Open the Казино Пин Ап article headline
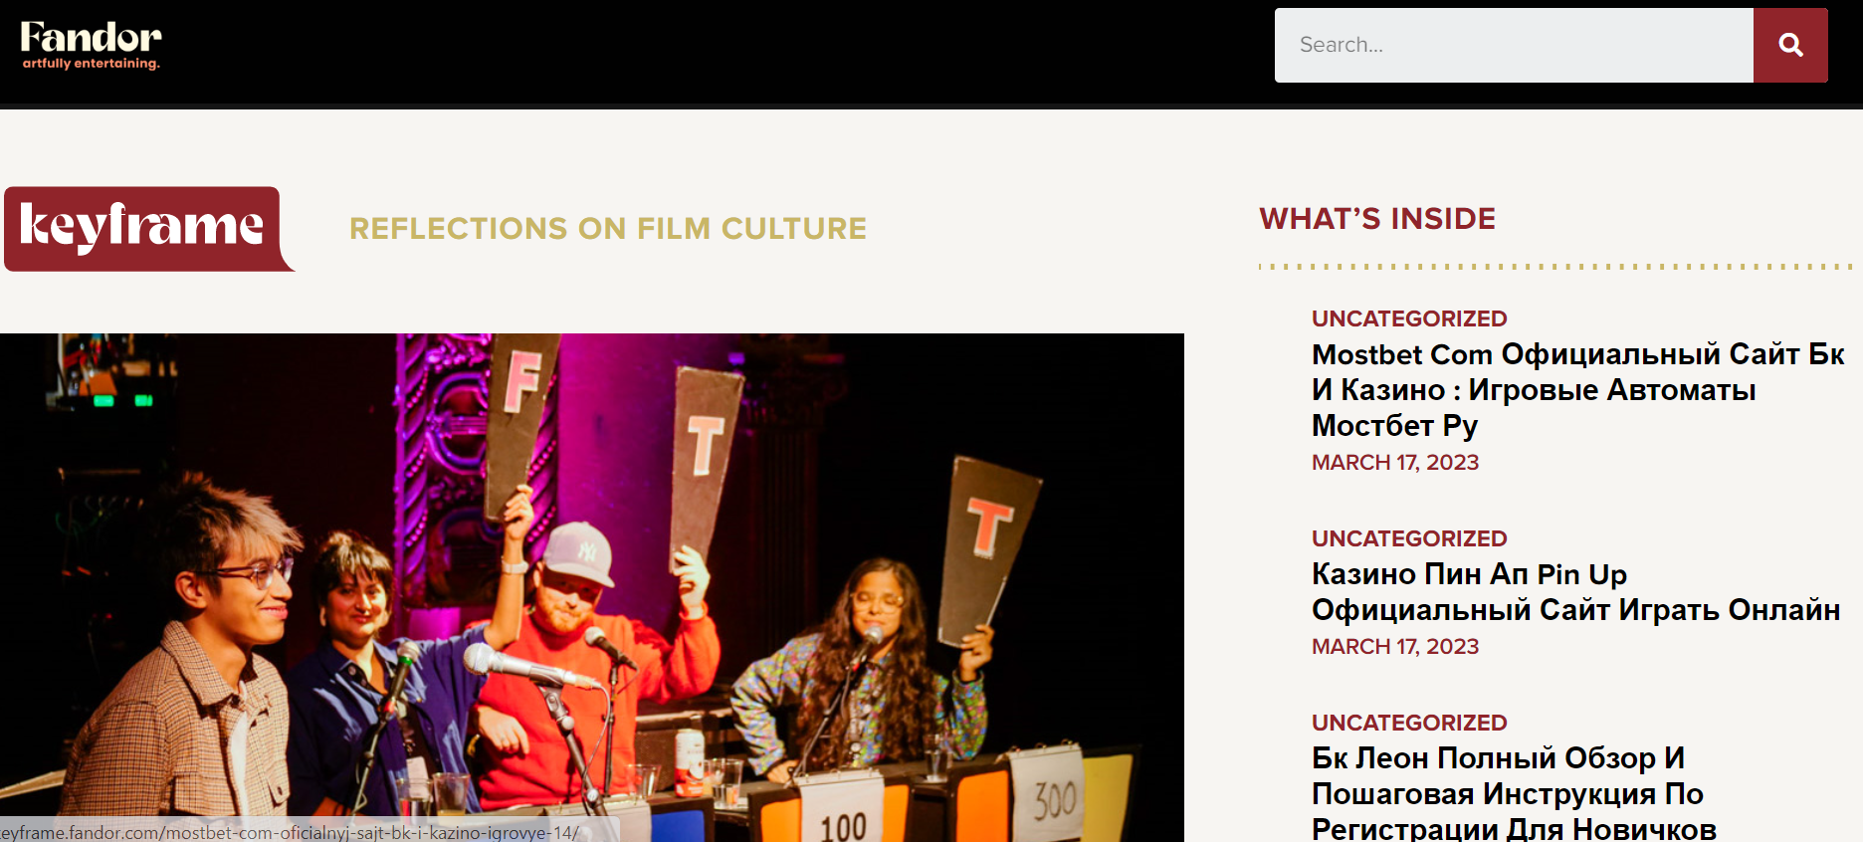Screen dimensions: 1863x842 point(1576,592)
